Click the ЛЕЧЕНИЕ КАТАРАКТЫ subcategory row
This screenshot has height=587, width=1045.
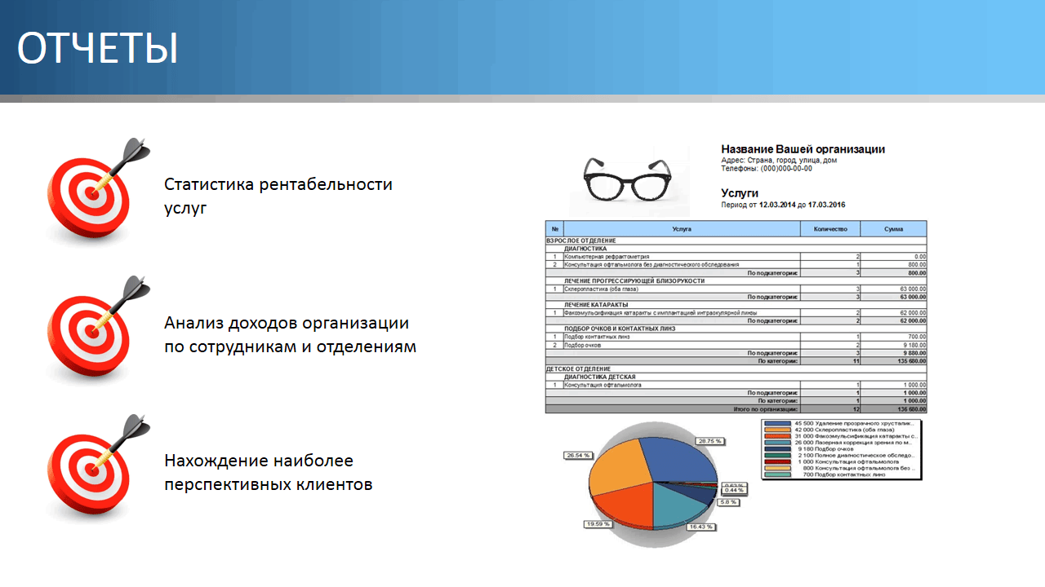click(736, 305)
